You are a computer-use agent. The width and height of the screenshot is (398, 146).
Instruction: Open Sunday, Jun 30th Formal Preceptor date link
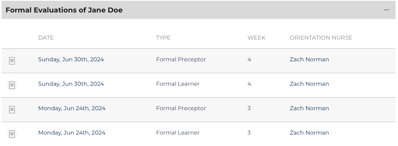[71, 59]
